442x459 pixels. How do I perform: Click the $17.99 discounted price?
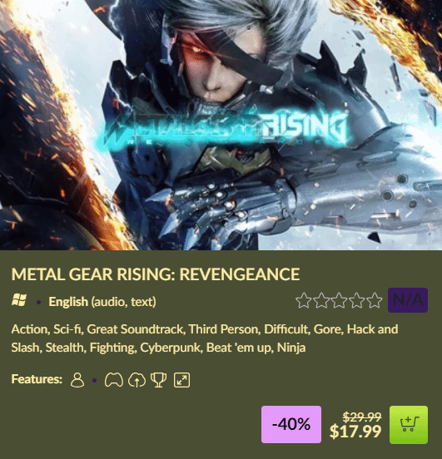[355, 432]
